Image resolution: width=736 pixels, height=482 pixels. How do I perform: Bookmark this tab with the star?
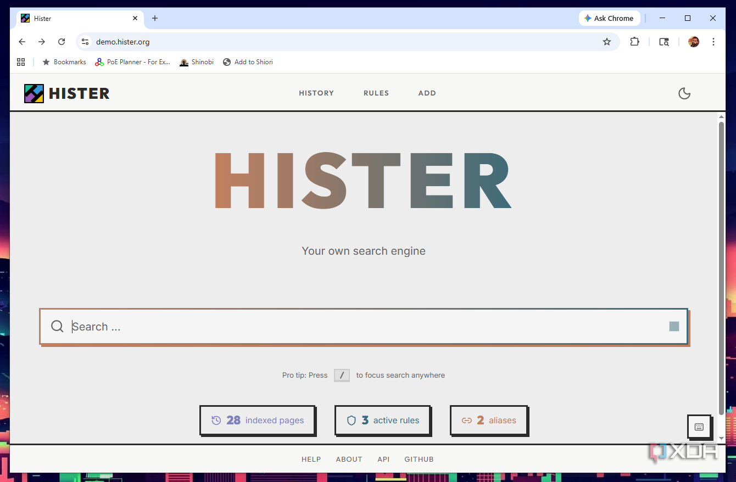[x=607, y=42]
